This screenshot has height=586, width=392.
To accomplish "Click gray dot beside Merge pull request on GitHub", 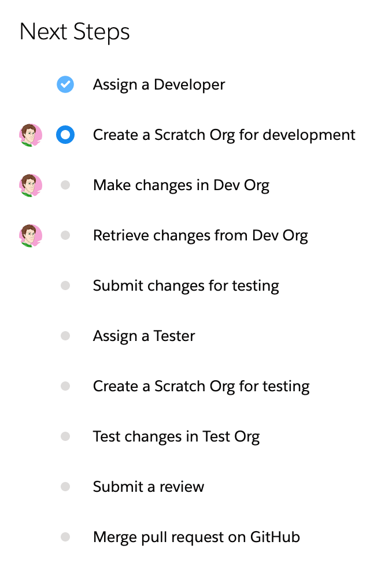I will (65, 537).
